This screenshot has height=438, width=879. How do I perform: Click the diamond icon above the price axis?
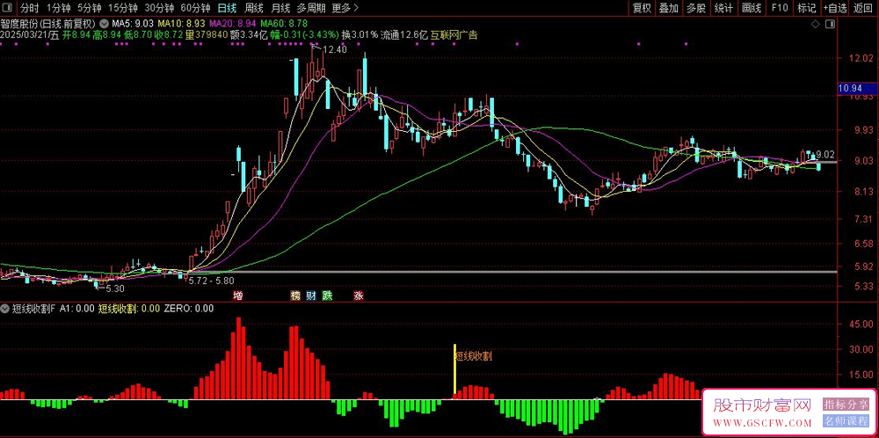[x=815, y=24]
